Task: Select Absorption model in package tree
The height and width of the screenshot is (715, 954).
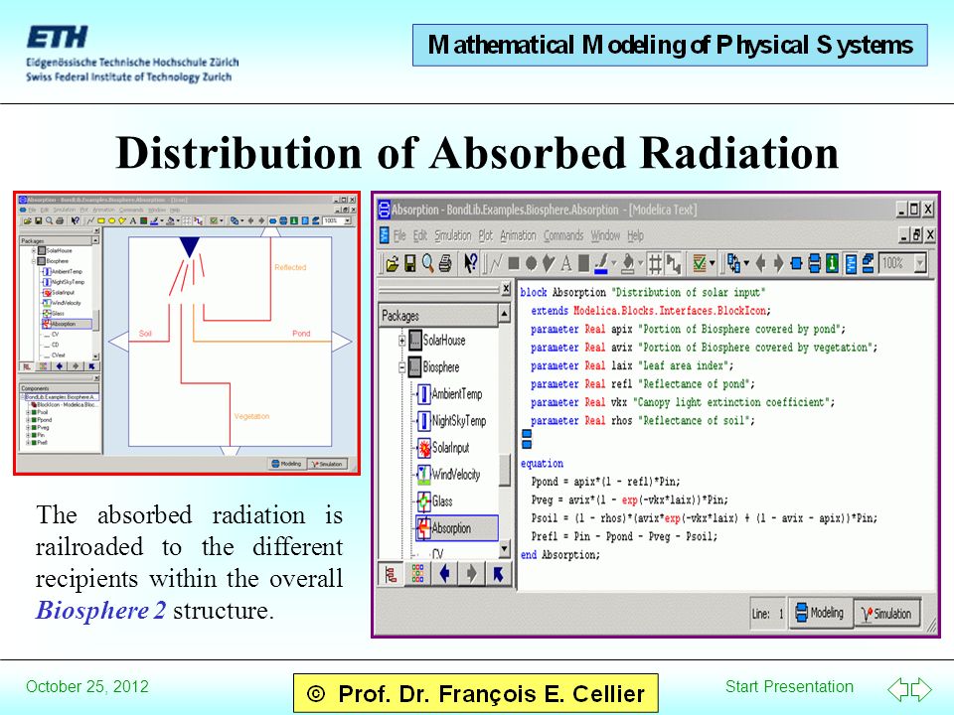Action: click(x=457, y=528)
